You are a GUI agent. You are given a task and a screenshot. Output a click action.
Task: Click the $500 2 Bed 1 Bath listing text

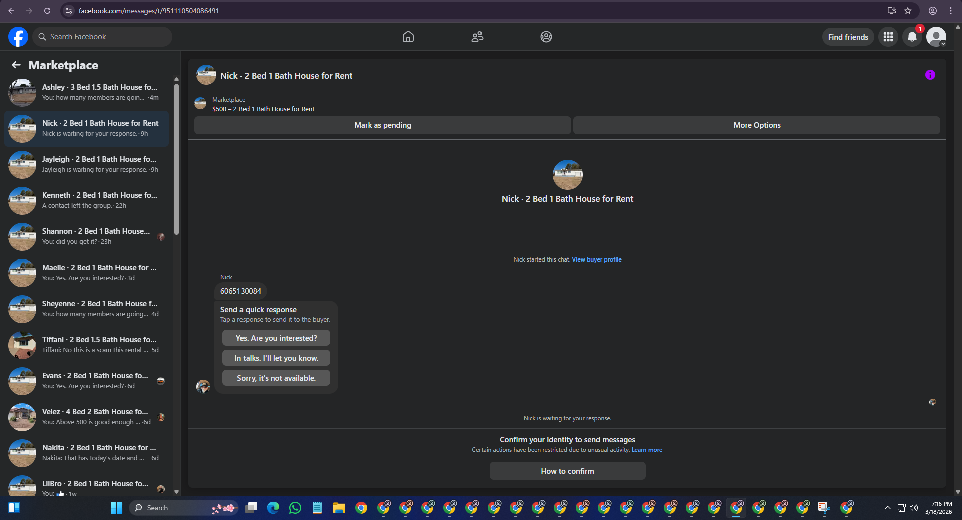point(263,109)
